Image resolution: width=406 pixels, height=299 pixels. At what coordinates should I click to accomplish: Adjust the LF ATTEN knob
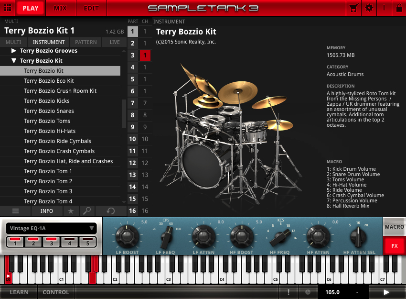(203, 236)
